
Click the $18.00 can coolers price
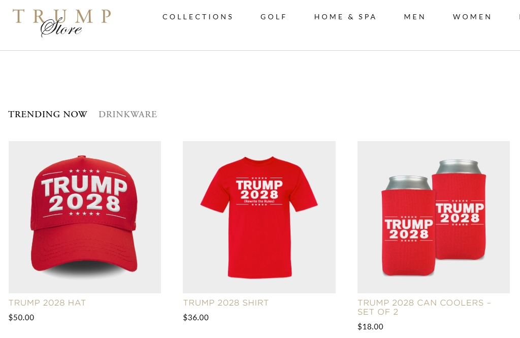click(370, 327)
